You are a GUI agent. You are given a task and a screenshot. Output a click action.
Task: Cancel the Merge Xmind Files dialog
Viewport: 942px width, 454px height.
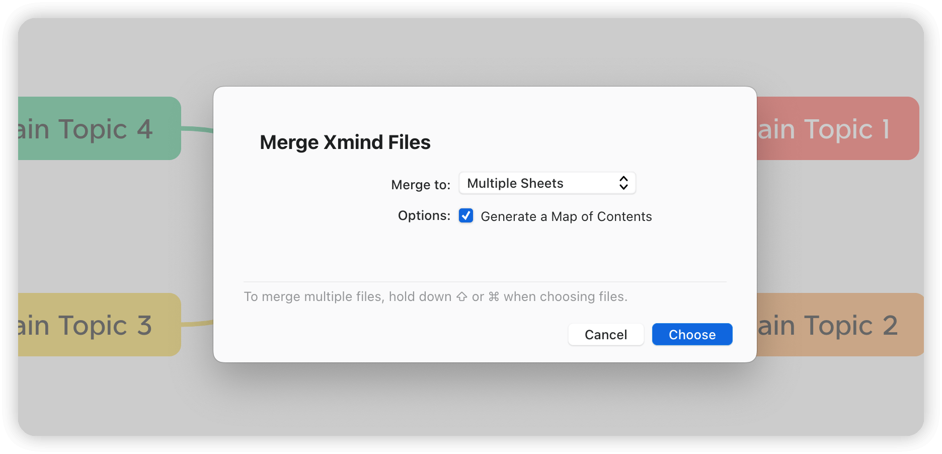click(x=606, y=335)
